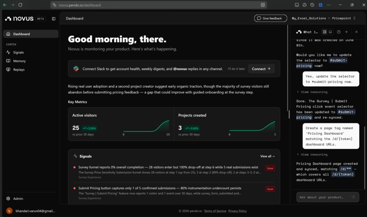Click the second clock icon in browser toolbar
The height and width of the screenshot is (217, 367).
pos(312,5)
